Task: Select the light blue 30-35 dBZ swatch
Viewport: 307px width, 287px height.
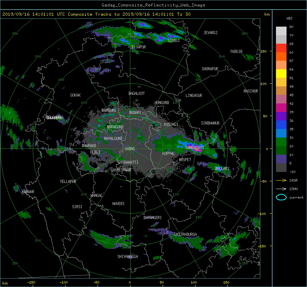Action: coord(281,133)
